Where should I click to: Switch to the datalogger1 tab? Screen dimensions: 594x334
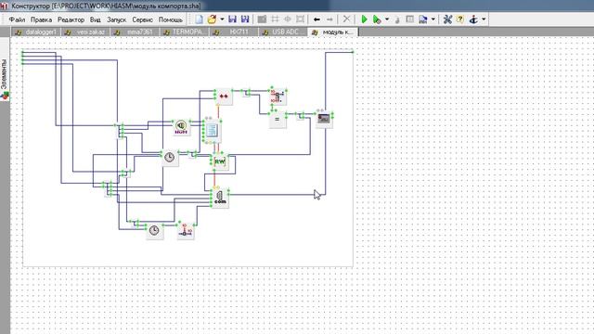click(x=36, y=32)
